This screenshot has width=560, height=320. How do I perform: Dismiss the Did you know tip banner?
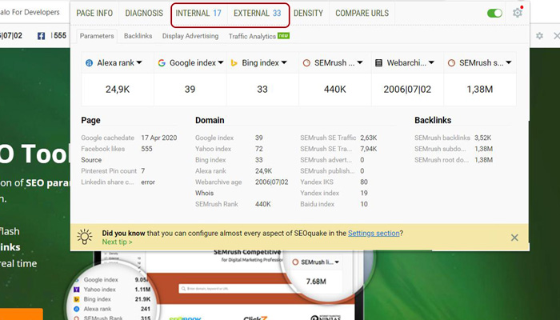coord(514,238)
